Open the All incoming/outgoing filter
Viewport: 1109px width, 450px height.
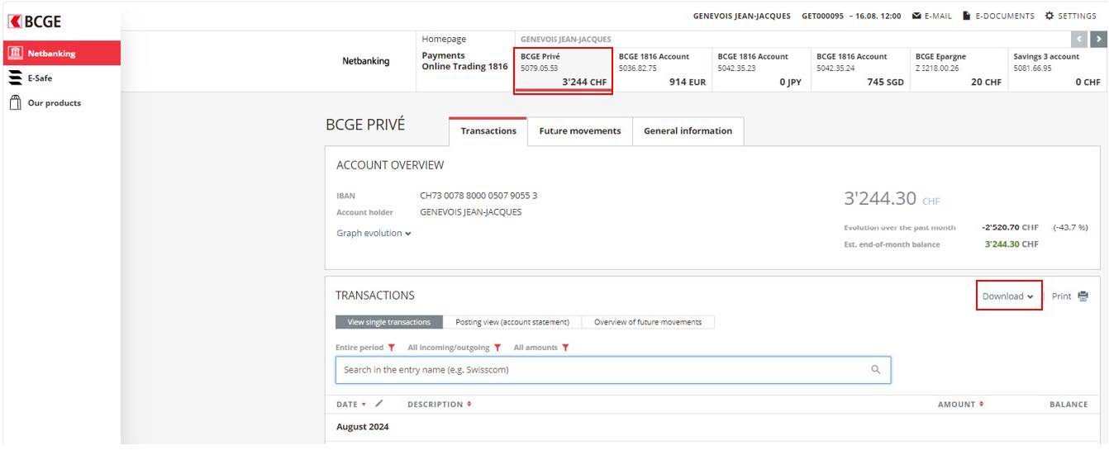(x=455, y=348)
